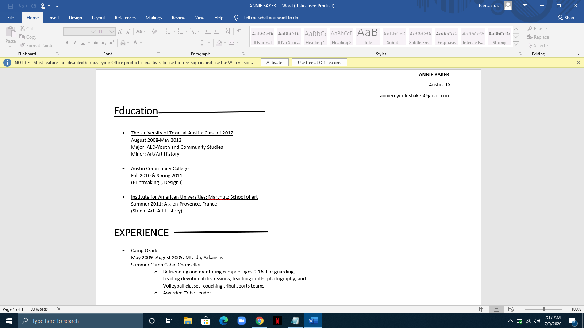Open the Change Case dropdown

point(140,31)
